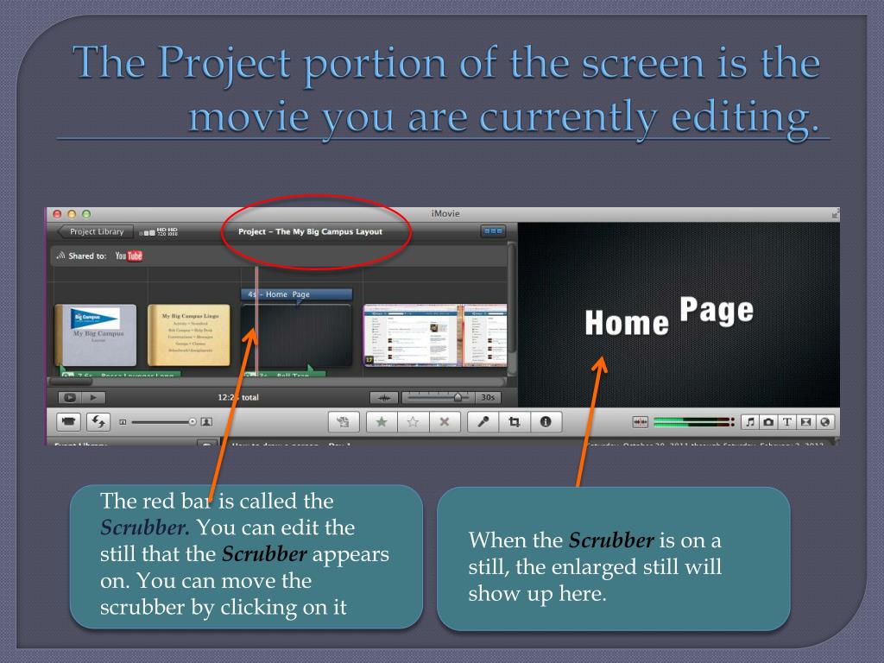
Task: Click the small-thumbnail icon beside the size slider
Action: coord(123,421)
